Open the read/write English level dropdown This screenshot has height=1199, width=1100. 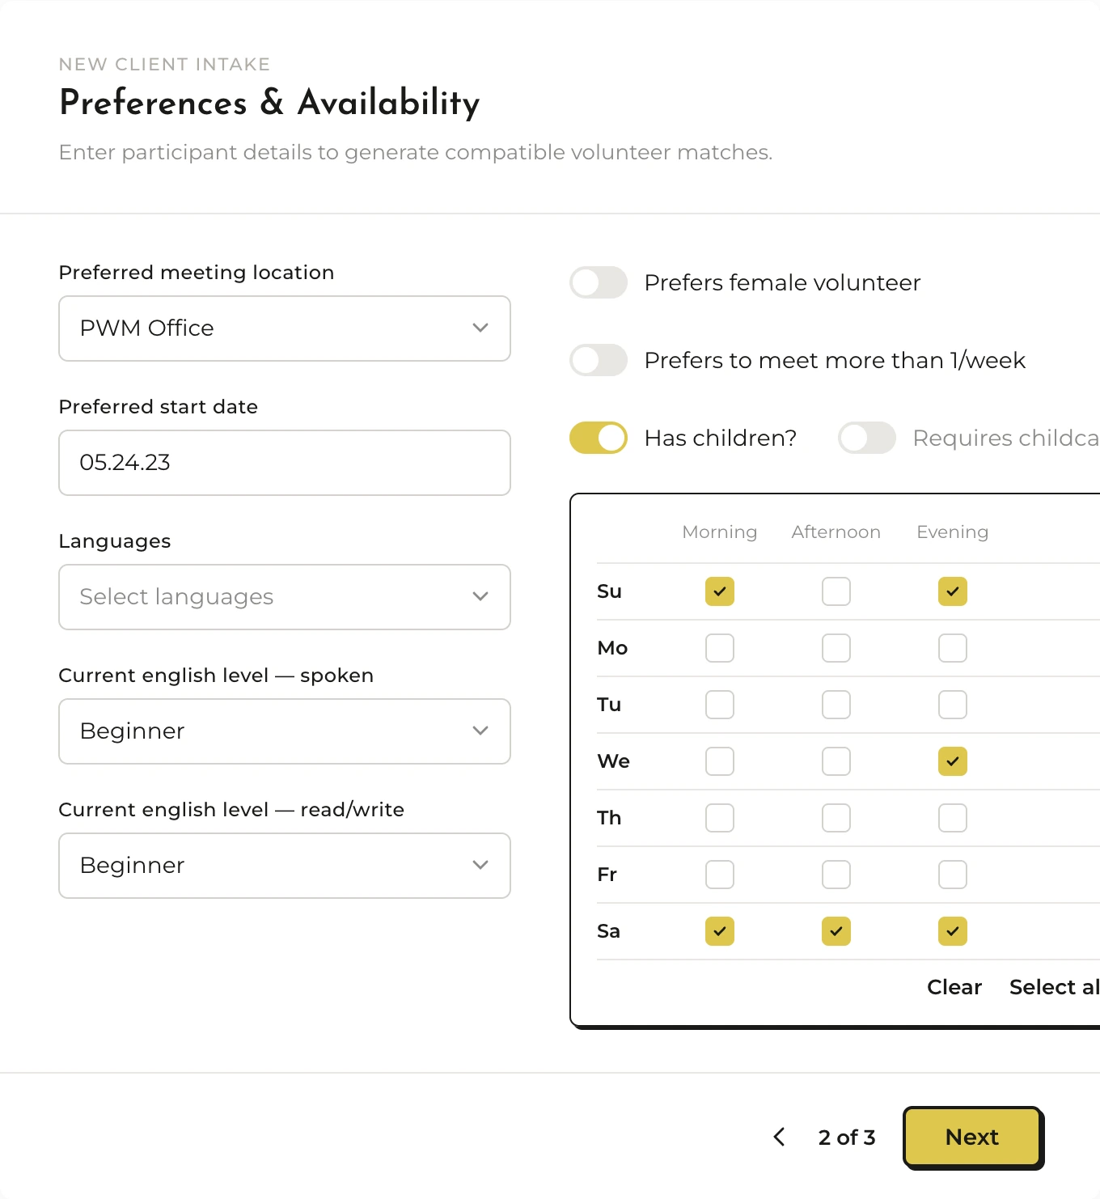pos(285,866)
